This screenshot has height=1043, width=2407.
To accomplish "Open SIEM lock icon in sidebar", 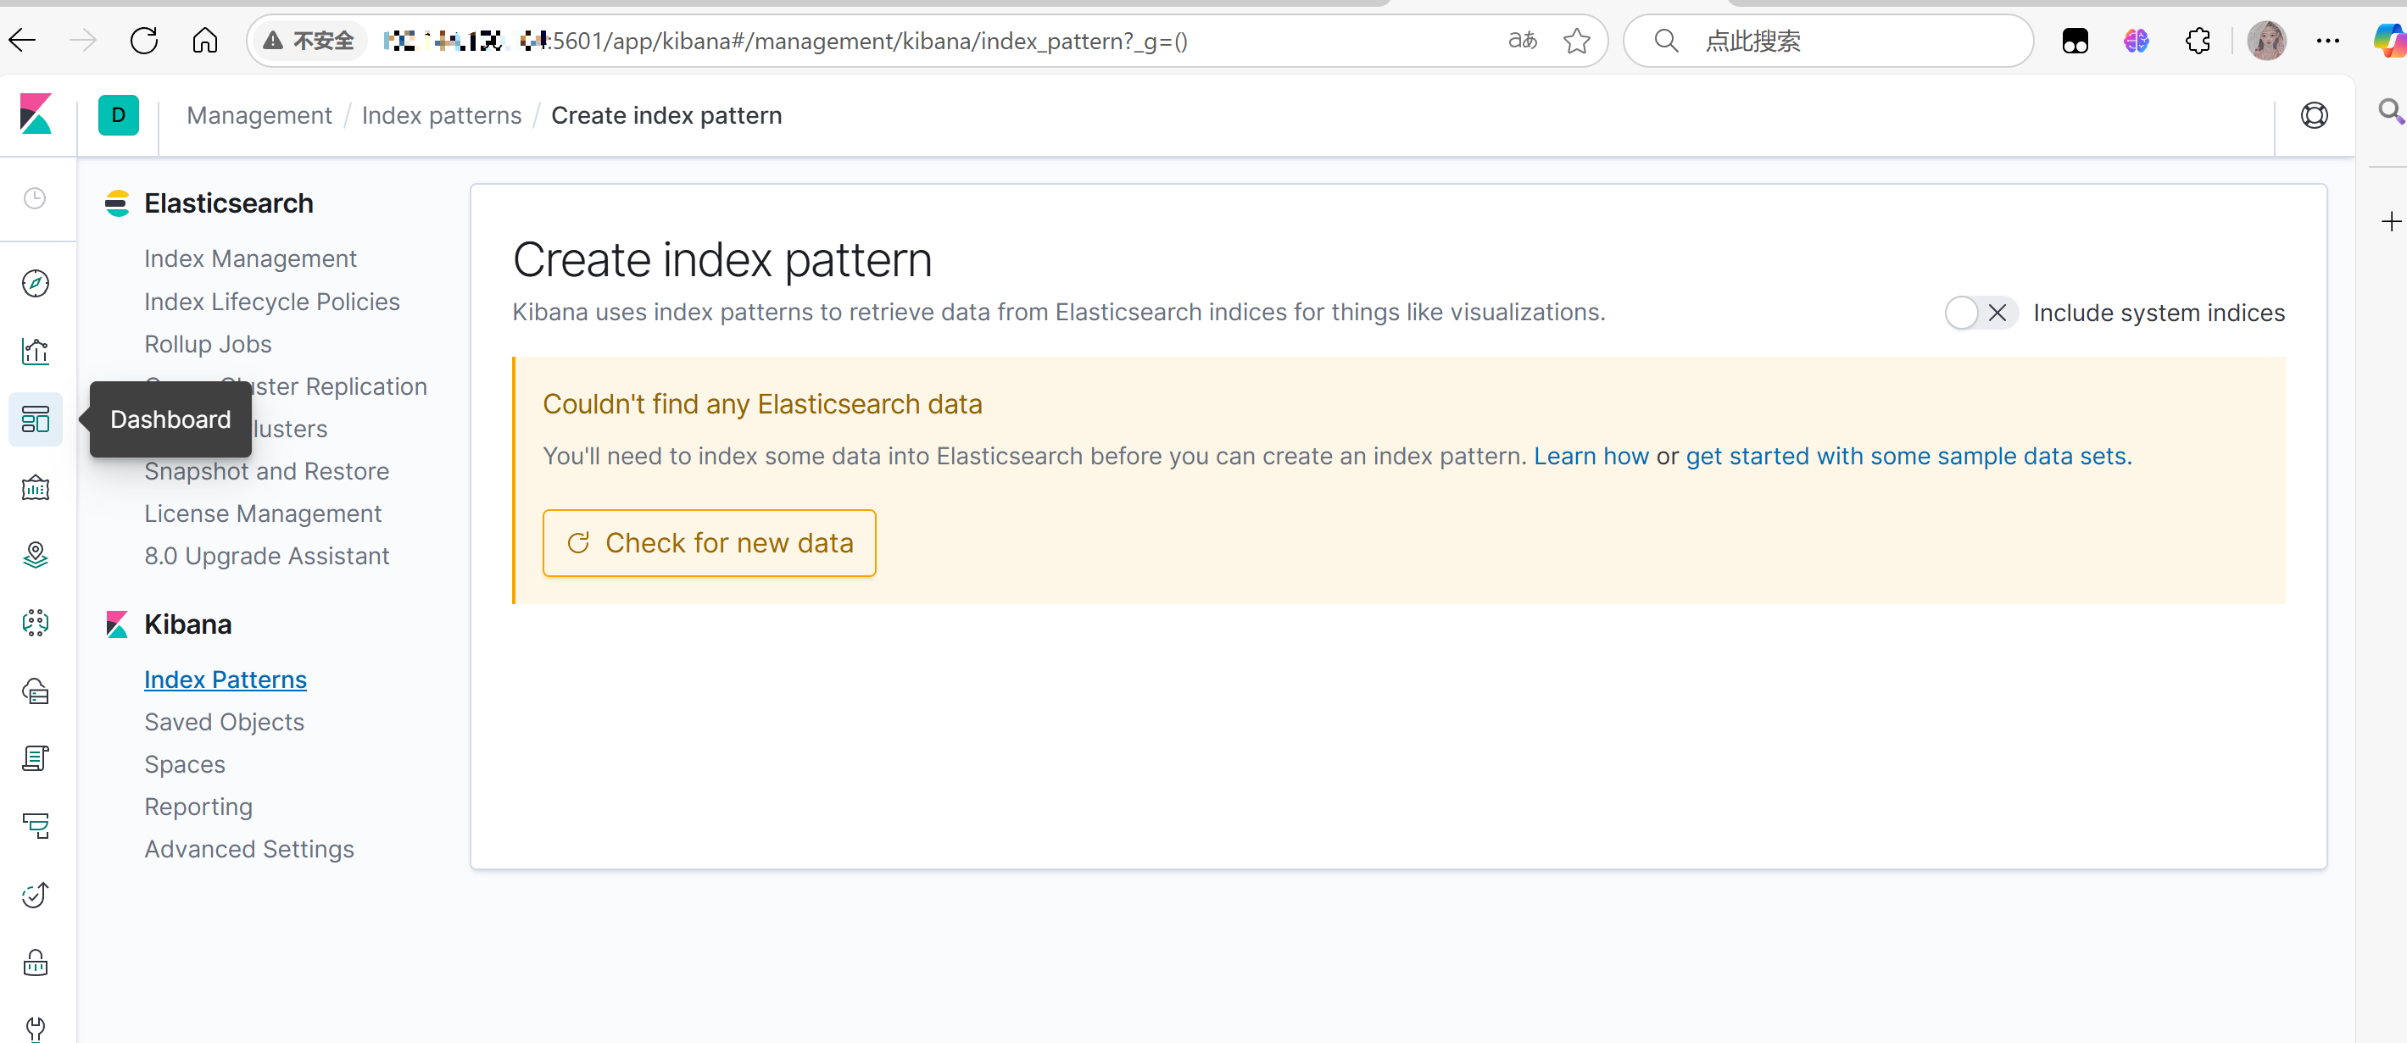I will coord(36,962).
